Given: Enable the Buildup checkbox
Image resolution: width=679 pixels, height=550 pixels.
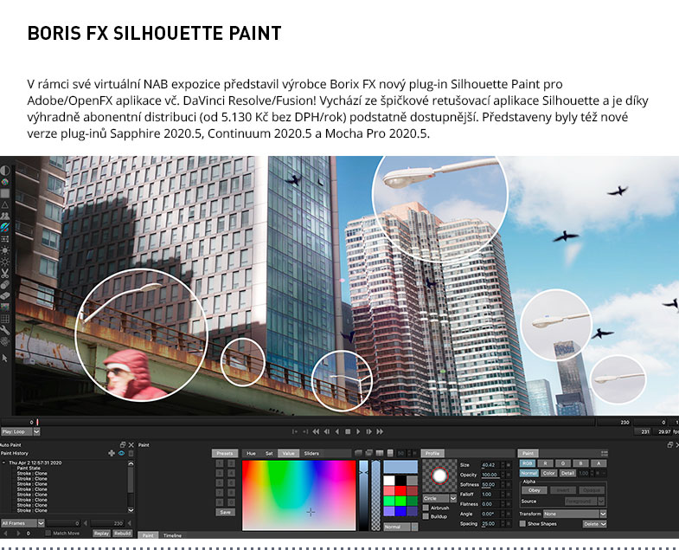Looking at the screenshot, I should click(426, 516).
